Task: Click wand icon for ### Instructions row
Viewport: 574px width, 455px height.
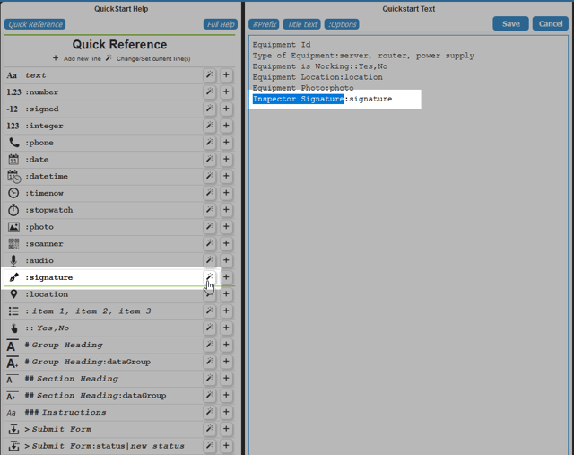Action: (x=210, y=412)
